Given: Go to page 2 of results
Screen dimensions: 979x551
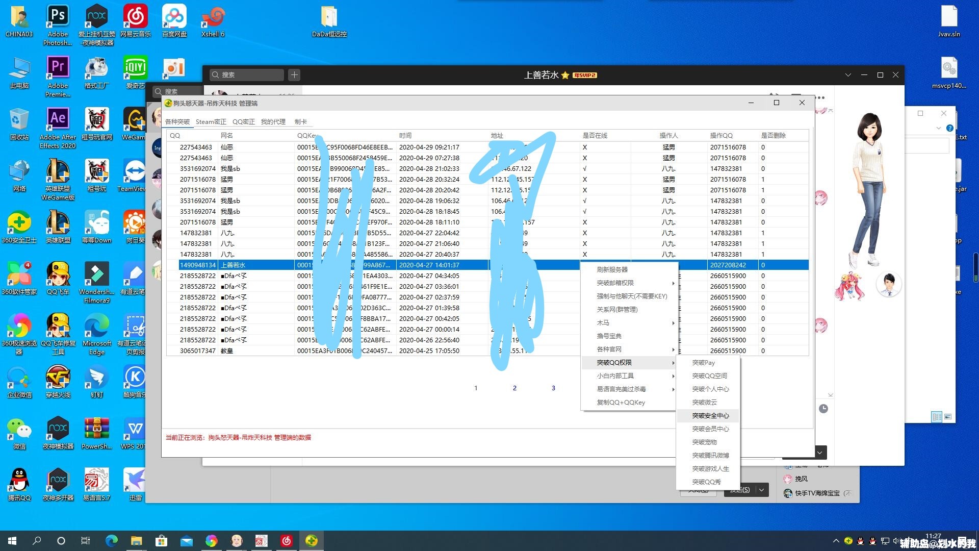Looking at the screenshot, I should pyautogui.click(x=514, y=388).
